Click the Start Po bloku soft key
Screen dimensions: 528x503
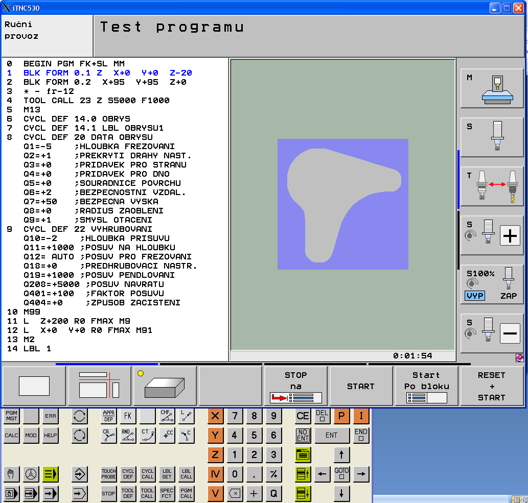point(427,386)
